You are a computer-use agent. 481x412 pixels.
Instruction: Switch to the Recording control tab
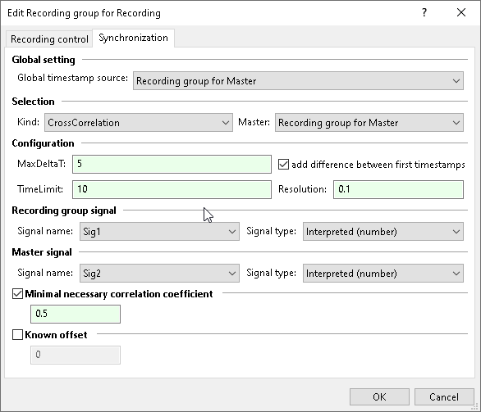point(49,39)
